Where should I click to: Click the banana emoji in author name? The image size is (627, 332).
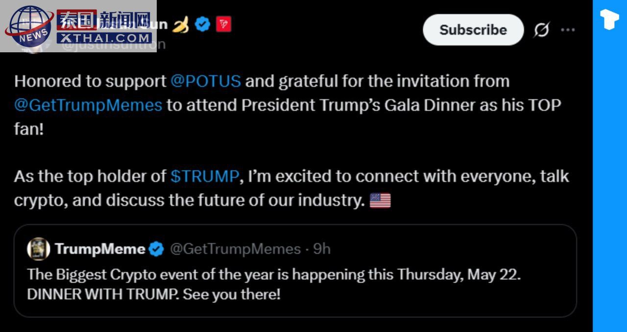coord(180,24)
